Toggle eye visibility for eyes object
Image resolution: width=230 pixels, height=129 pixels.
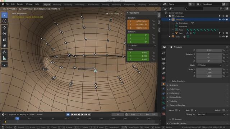coord(224,37)
